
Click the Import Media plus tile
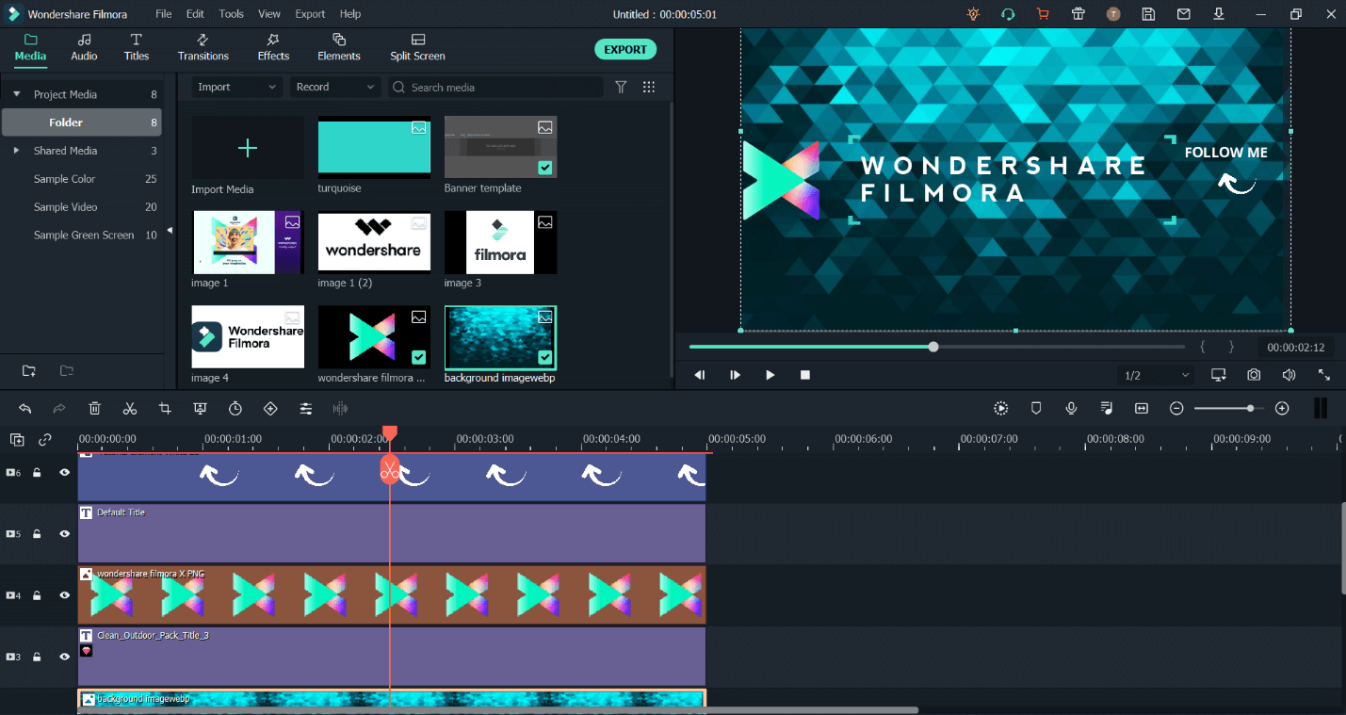[x=248, y=148]
